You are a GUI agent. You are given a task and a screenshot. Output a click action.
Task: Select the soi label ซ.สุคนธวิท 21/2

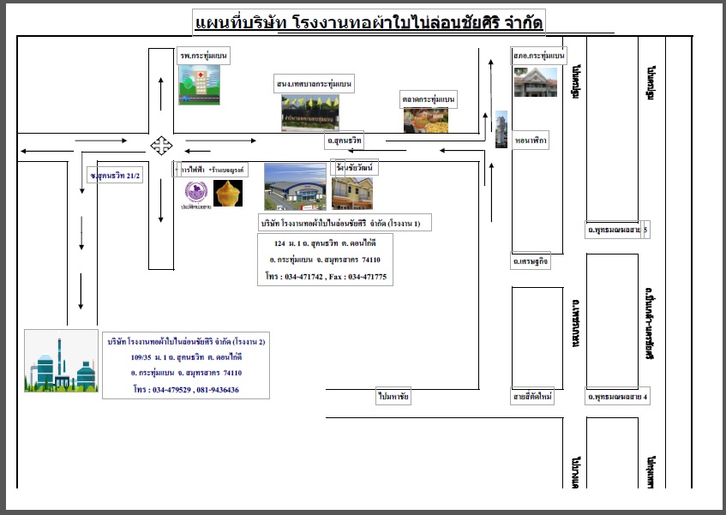(116, 176)
